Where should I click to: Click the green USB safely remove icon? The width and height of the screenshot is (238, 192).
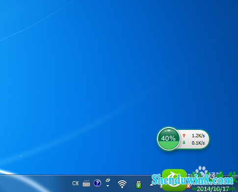[x=138, y=184]
